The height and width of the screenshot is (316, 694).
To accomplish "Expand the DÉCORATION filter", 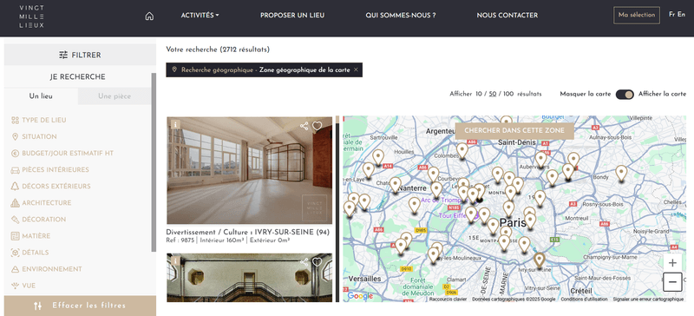I will (38, 220).
